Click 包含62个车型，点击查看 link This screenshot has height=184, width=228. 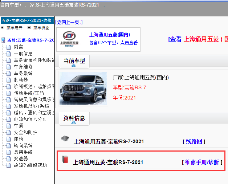(x=113, y=43)
